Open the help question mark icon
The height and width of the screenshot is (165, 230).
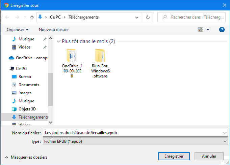[x=222, y=30]
